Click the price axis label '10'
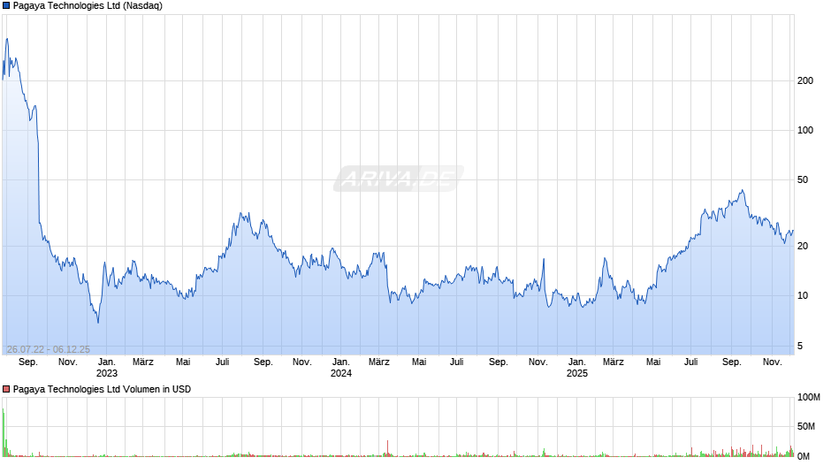This screenshot has height=465, width=831. (x=803, y=296)
